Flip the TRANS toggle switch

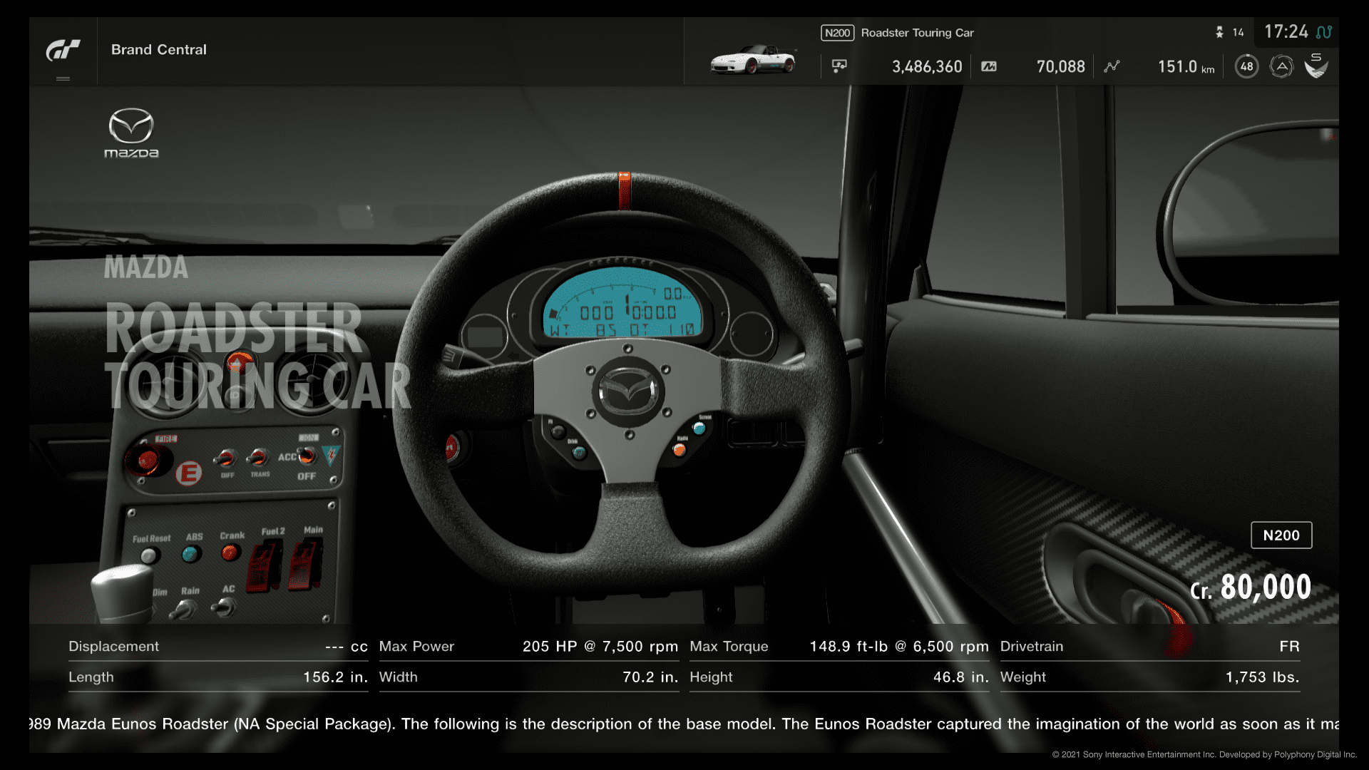pos(258,457)
